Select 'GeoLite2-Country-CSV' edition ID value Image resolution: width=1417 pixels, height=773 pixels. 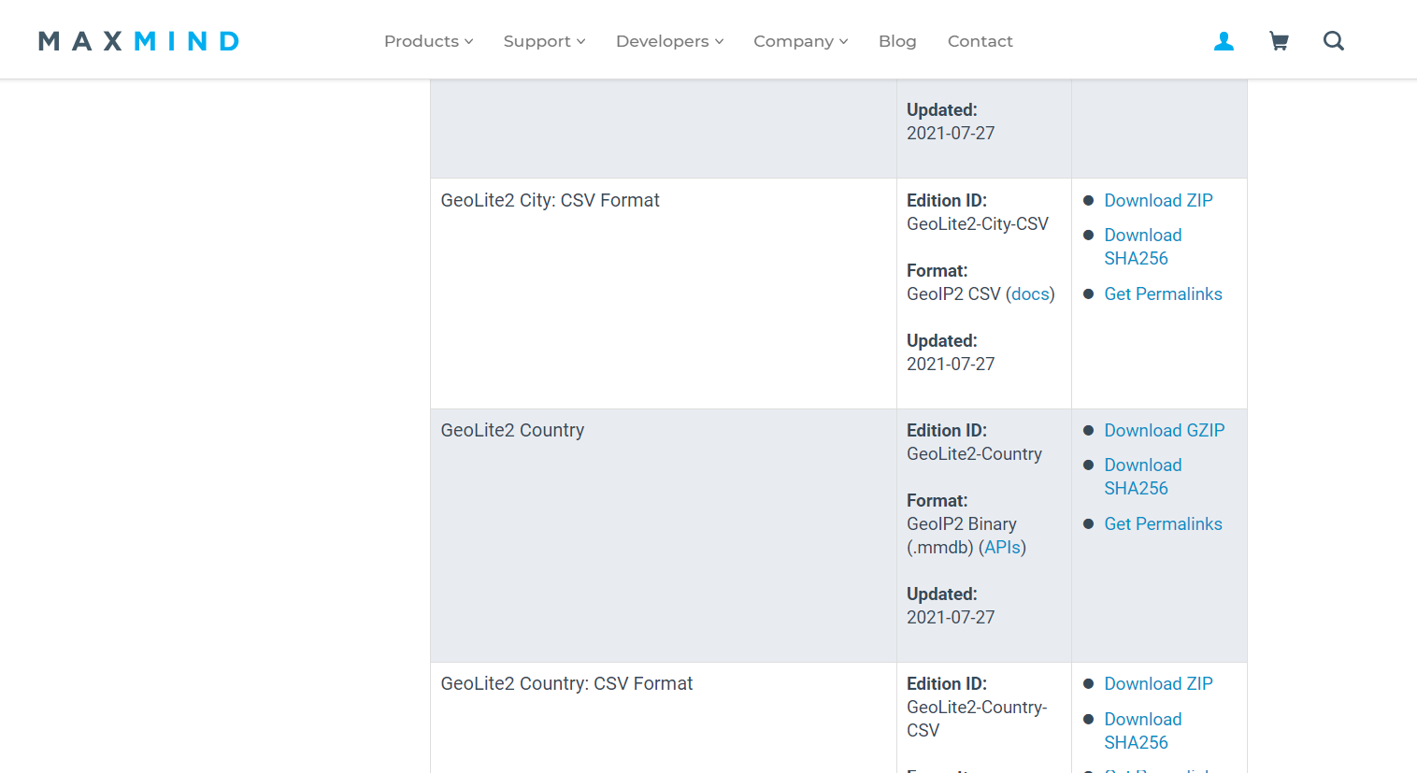977,719
